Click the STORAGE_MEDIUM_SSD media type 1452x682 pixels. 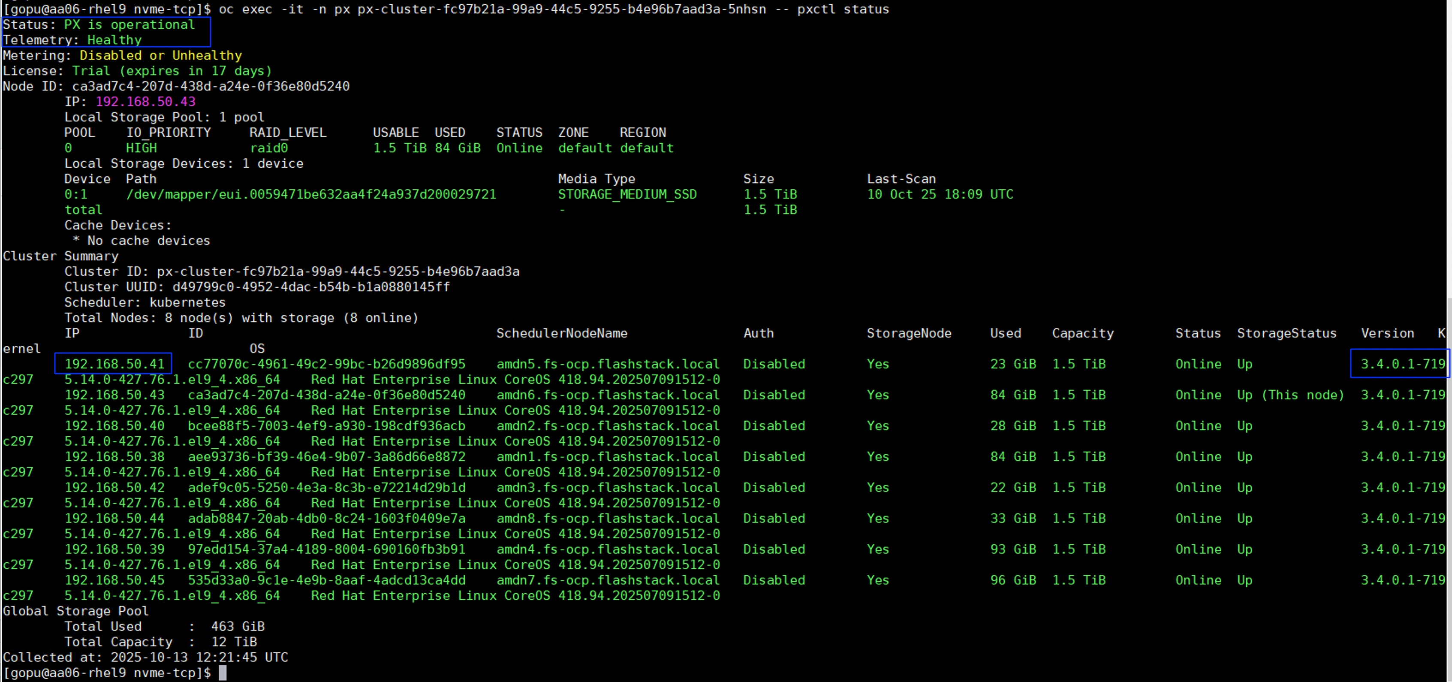tap(627, 194)
